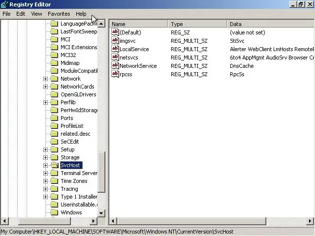This screenshot has width=315, height=236.
Task: Expand the Setup key
Action: tap(45, 149)
